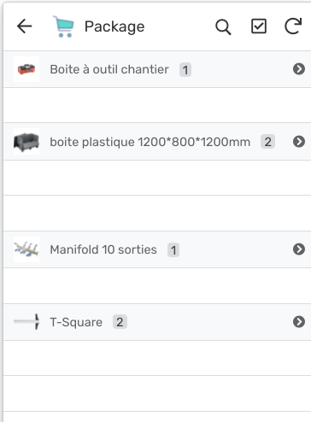Image resolution: width=311 pixels, height=422 pixels.
Task: Click the T-Square thumbnail image
Action: 26,322
